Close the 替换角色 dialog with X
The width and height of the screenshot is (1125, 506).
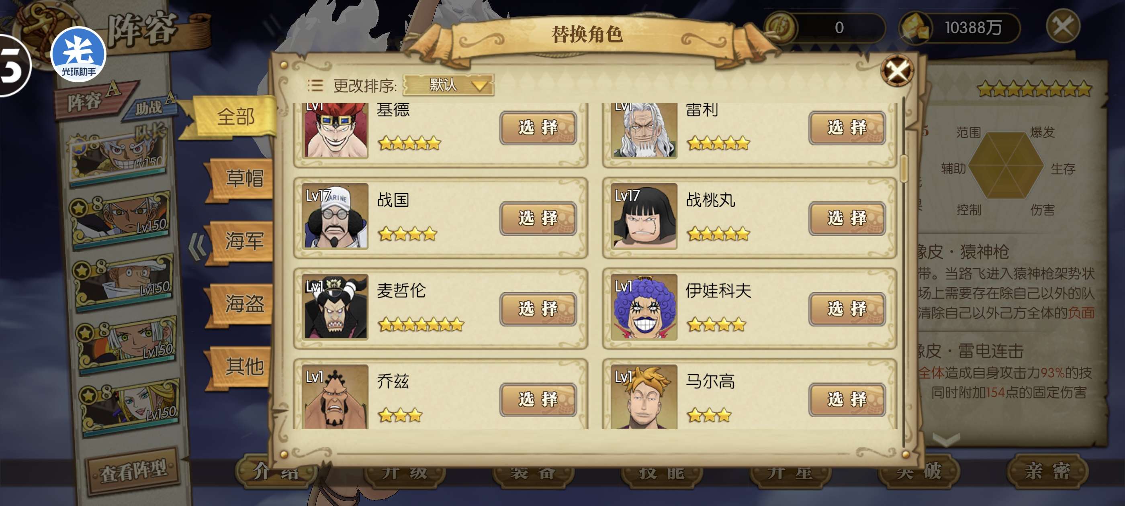coord(897,71)
